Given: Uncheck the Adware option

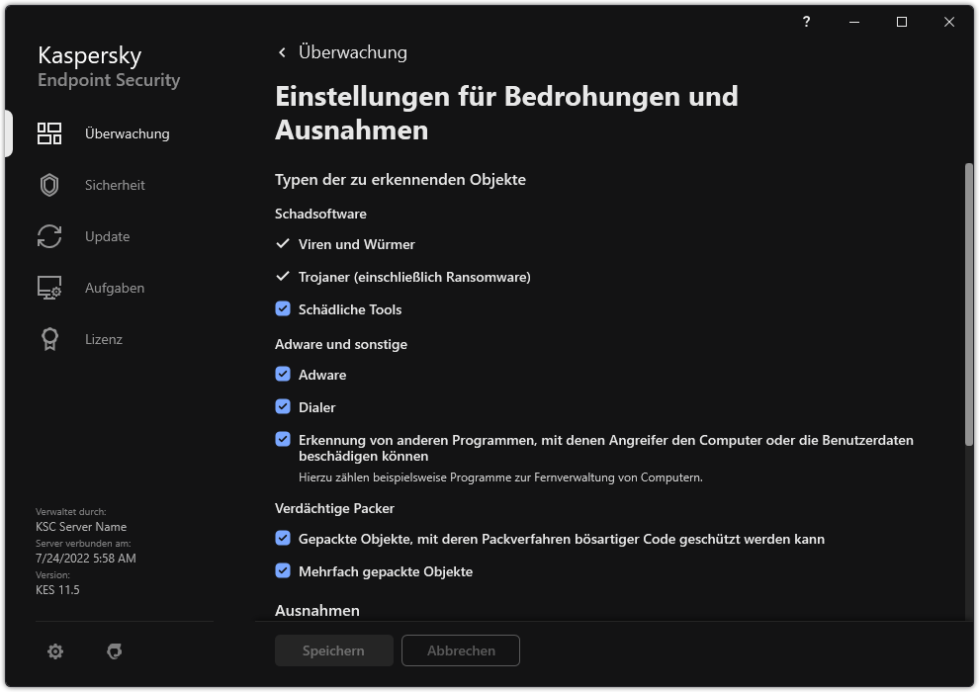Looking at the screenshot, I should click(x=284, y=375).
